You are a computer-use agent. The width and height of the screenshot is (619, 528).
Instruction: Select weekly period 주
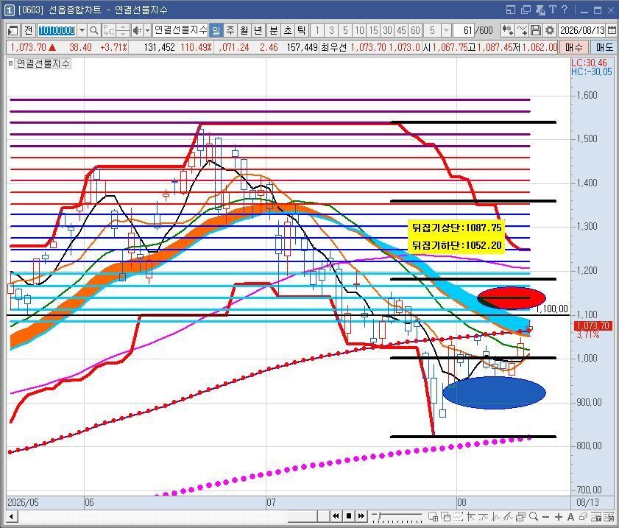point(230,30)
